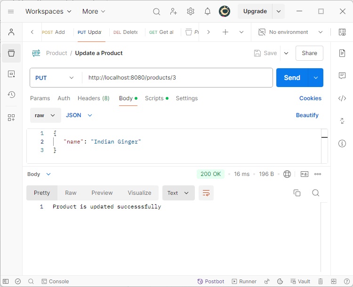Click the notifications bell icon
This screenshot has width=353, height=287.
tap(208, 11)
